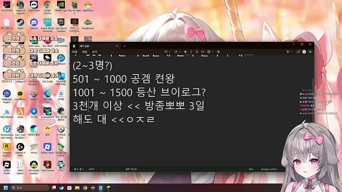The height and width of the screenshot is (192, 342).
Task: Open the Sound Blaster Command icon
Action: [47, 25]
